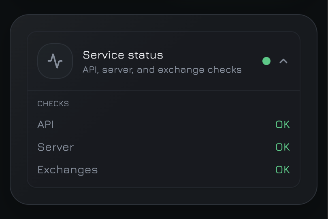
Task: Click the OK status next to API
Action: (x=283, y=124)
